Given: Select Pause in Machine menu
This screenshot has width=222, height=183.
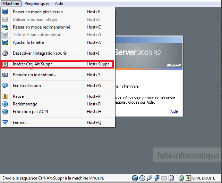Looking at the screenshot, I should click(x=58, y=96).
